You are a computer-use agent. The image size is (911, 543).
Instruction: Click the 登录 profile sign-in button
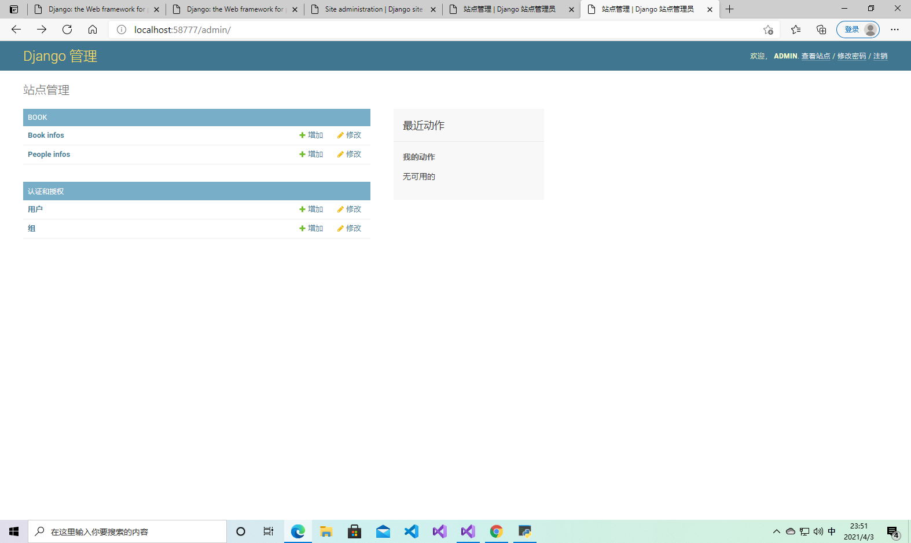point(858,30)
